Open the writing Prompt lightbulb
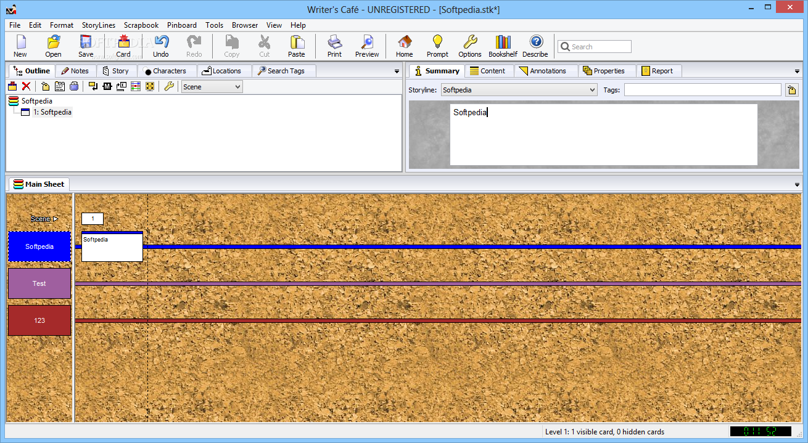This screenshot has height=443, width=808. coord(437,46)
